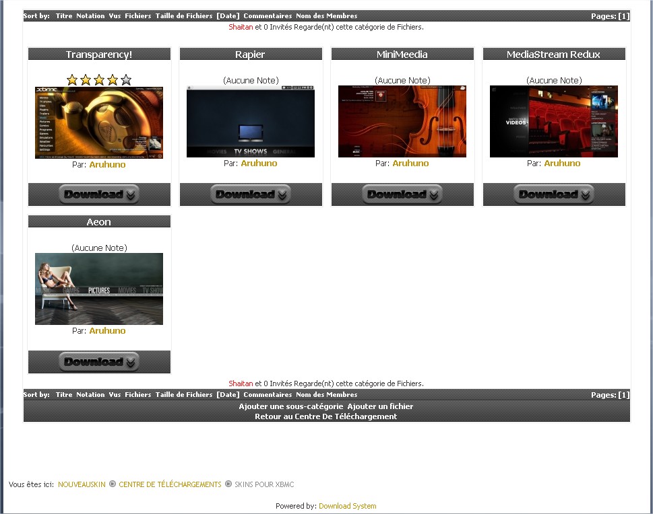653x514 pixels.
Task: Follow the Download System link
Action: click(x=348, y=506)
